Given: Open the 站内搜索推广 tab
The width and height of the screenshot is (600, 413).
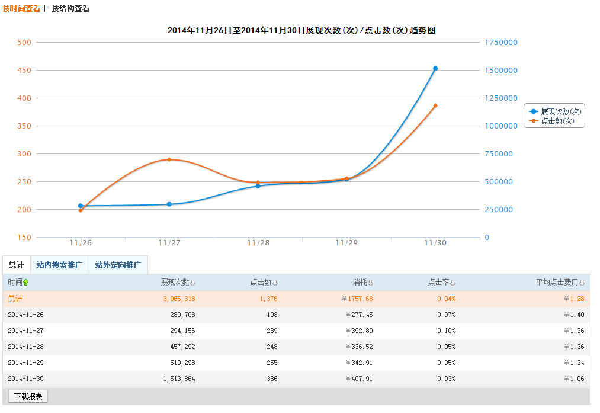Looking at the screenshot, I should (60, 265).
